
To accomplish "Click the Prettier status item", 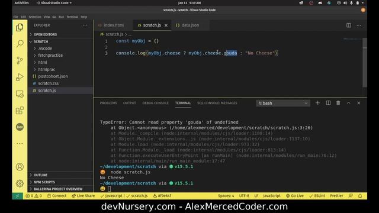I will point(336,196).
